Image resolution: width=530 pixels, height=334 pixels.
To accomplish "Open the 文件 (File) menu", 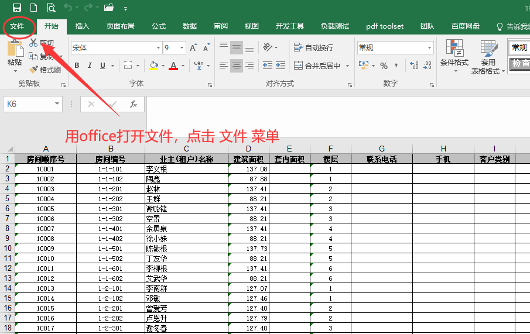I will pyautogui.click(x=17, y=26).
